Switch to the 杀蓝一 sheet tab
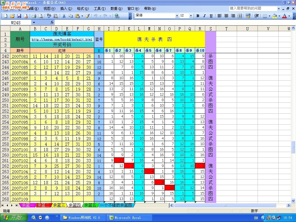The image size is (296, 222). click(28, 205)
